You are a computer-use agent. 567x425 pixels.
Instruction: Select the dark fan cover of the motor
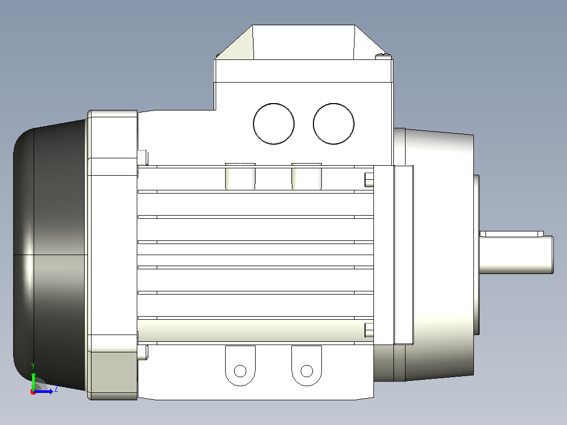coord(50,255)
